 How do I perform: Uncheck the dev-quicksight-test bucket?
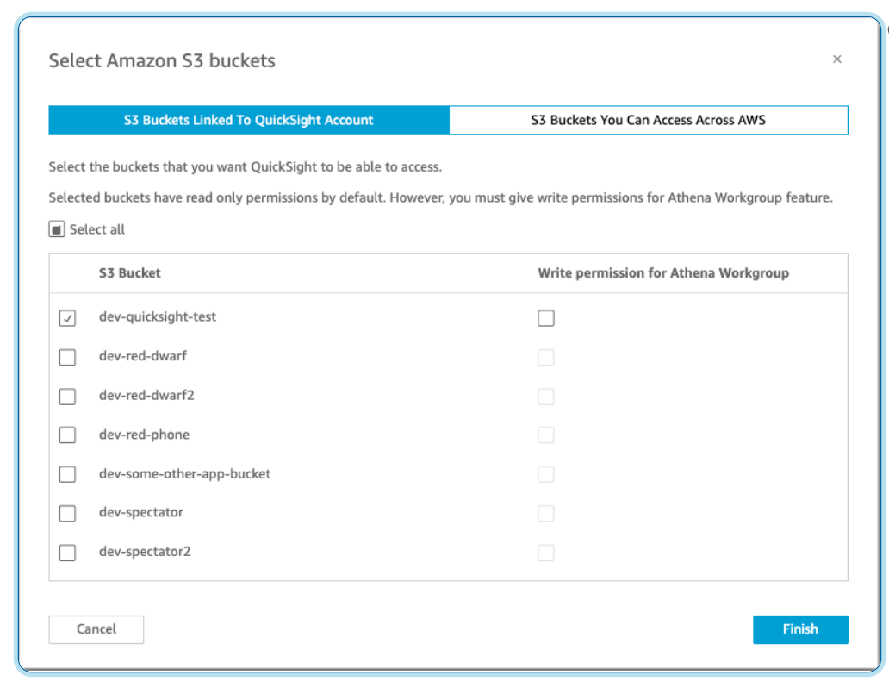click(67, 317)
